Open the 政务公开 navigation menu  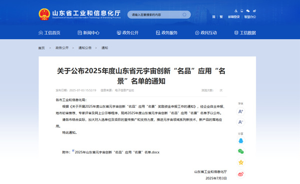[128, 33]
